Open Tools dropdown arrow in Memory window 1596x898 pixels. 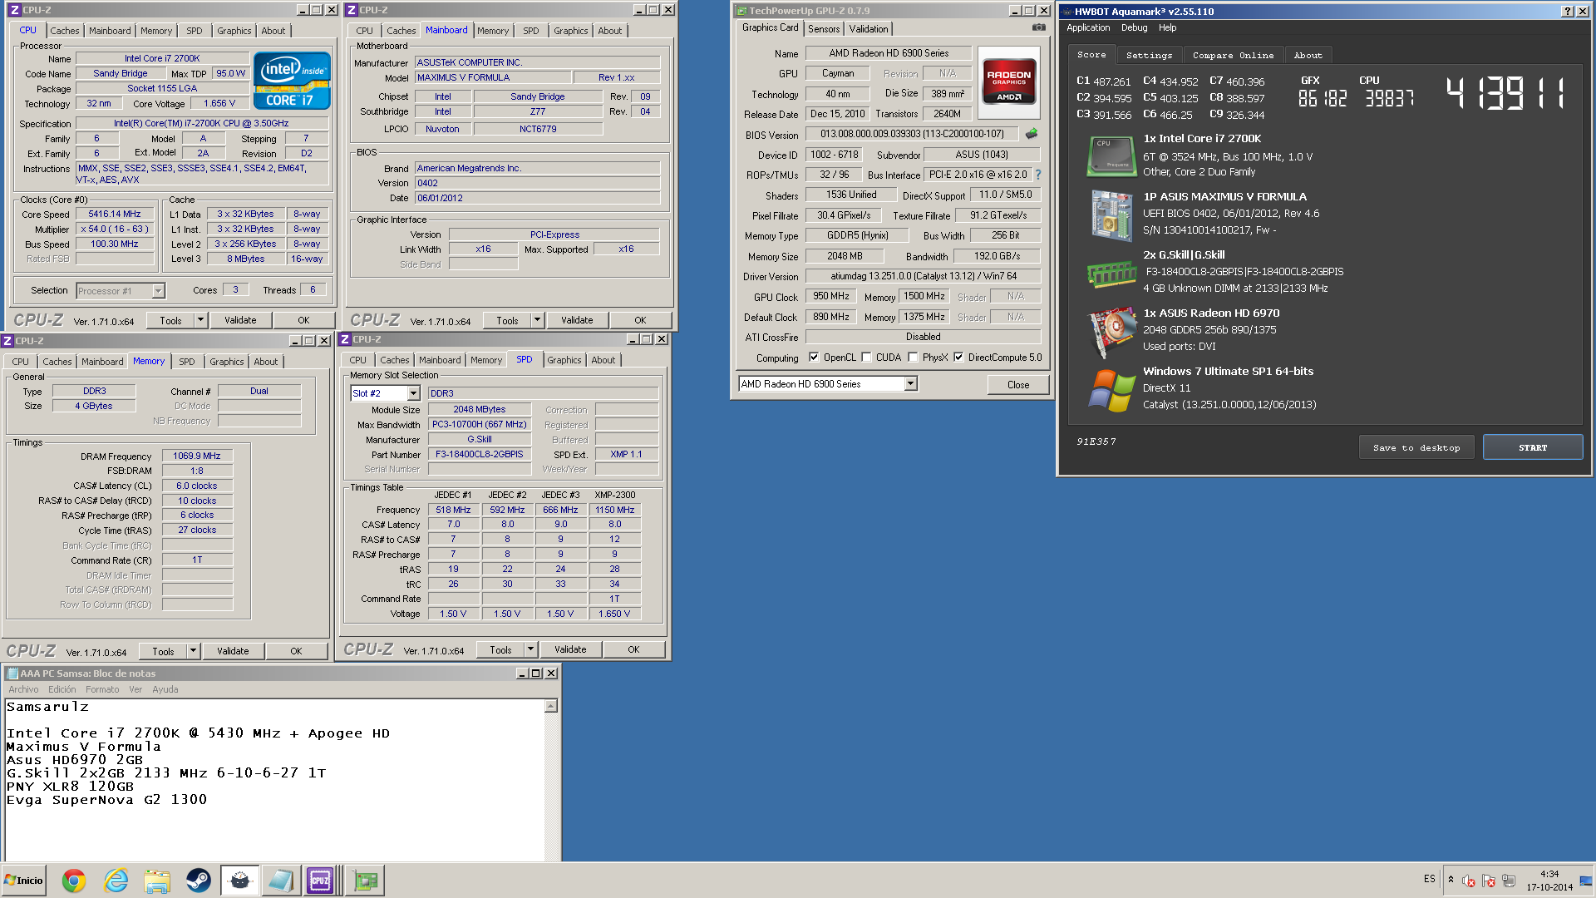pyautogui.click(x=193, y=651)
